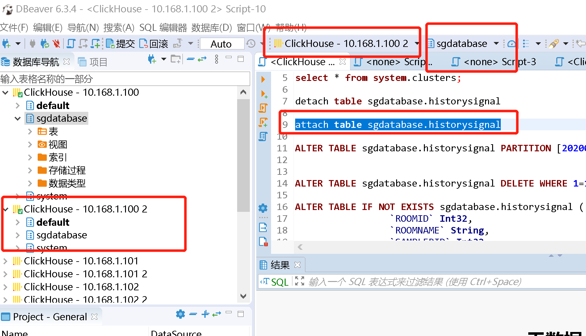Viewport: 586px width, 336px height.
Task: Execute SQL in new tab icon
Action: coord(264,94)
